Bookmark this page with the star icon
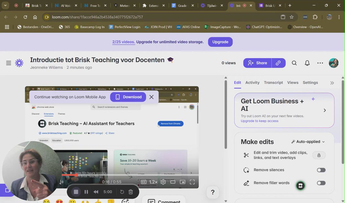345x203 pixels. [x=292, y=17]
